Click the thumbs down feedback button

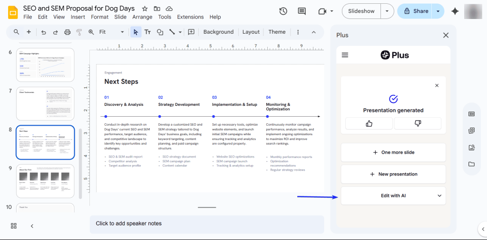click(x=418, y=123)
